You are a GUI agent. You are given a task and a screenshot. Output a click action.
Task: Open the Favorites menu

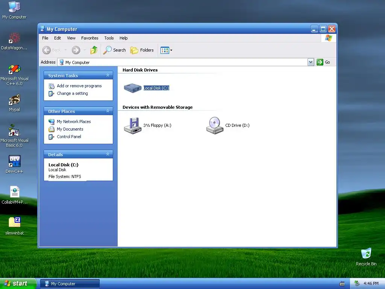[89, 38]
